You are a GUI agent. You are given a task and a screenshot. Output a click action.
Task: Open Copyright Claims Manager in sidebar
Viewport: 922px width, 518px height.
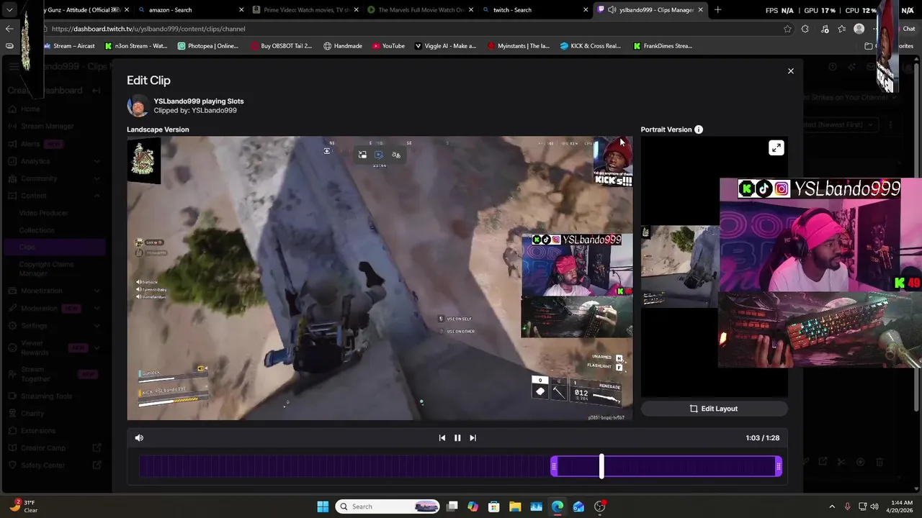click(x=46, y=269)
